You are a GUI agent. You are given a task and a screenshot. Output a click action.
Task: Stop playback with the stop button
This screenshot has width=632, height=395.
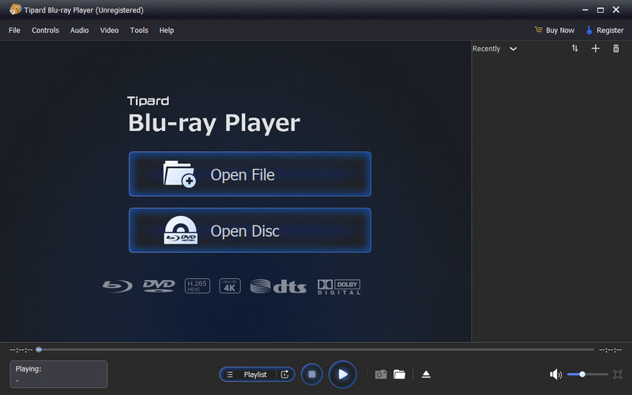[312, 375]
